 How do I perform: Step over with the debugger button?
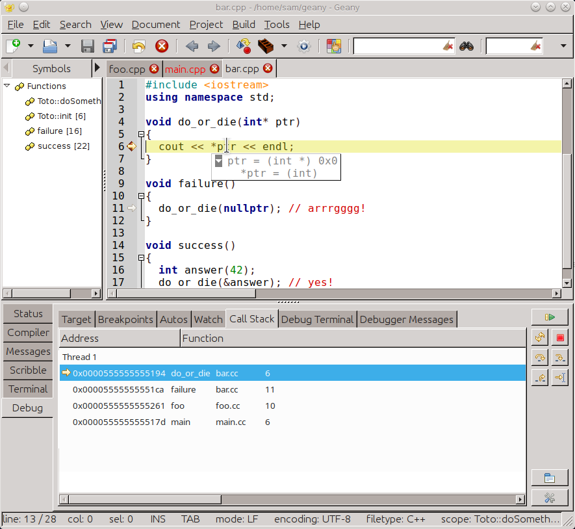coord(540,357)
